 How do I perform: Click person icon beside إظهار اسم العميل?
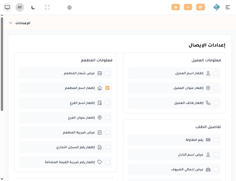point(208,73)
